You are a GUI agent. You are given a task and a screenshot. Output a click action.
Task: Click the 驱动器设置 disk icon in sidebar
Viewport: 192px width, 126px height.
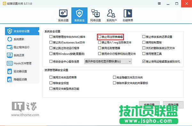(10, 71)
